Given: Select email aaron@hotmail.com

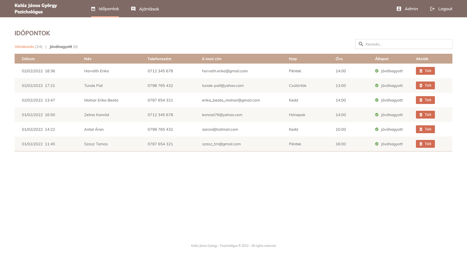Looking at the screenshot, I should [x=220, y=129].
